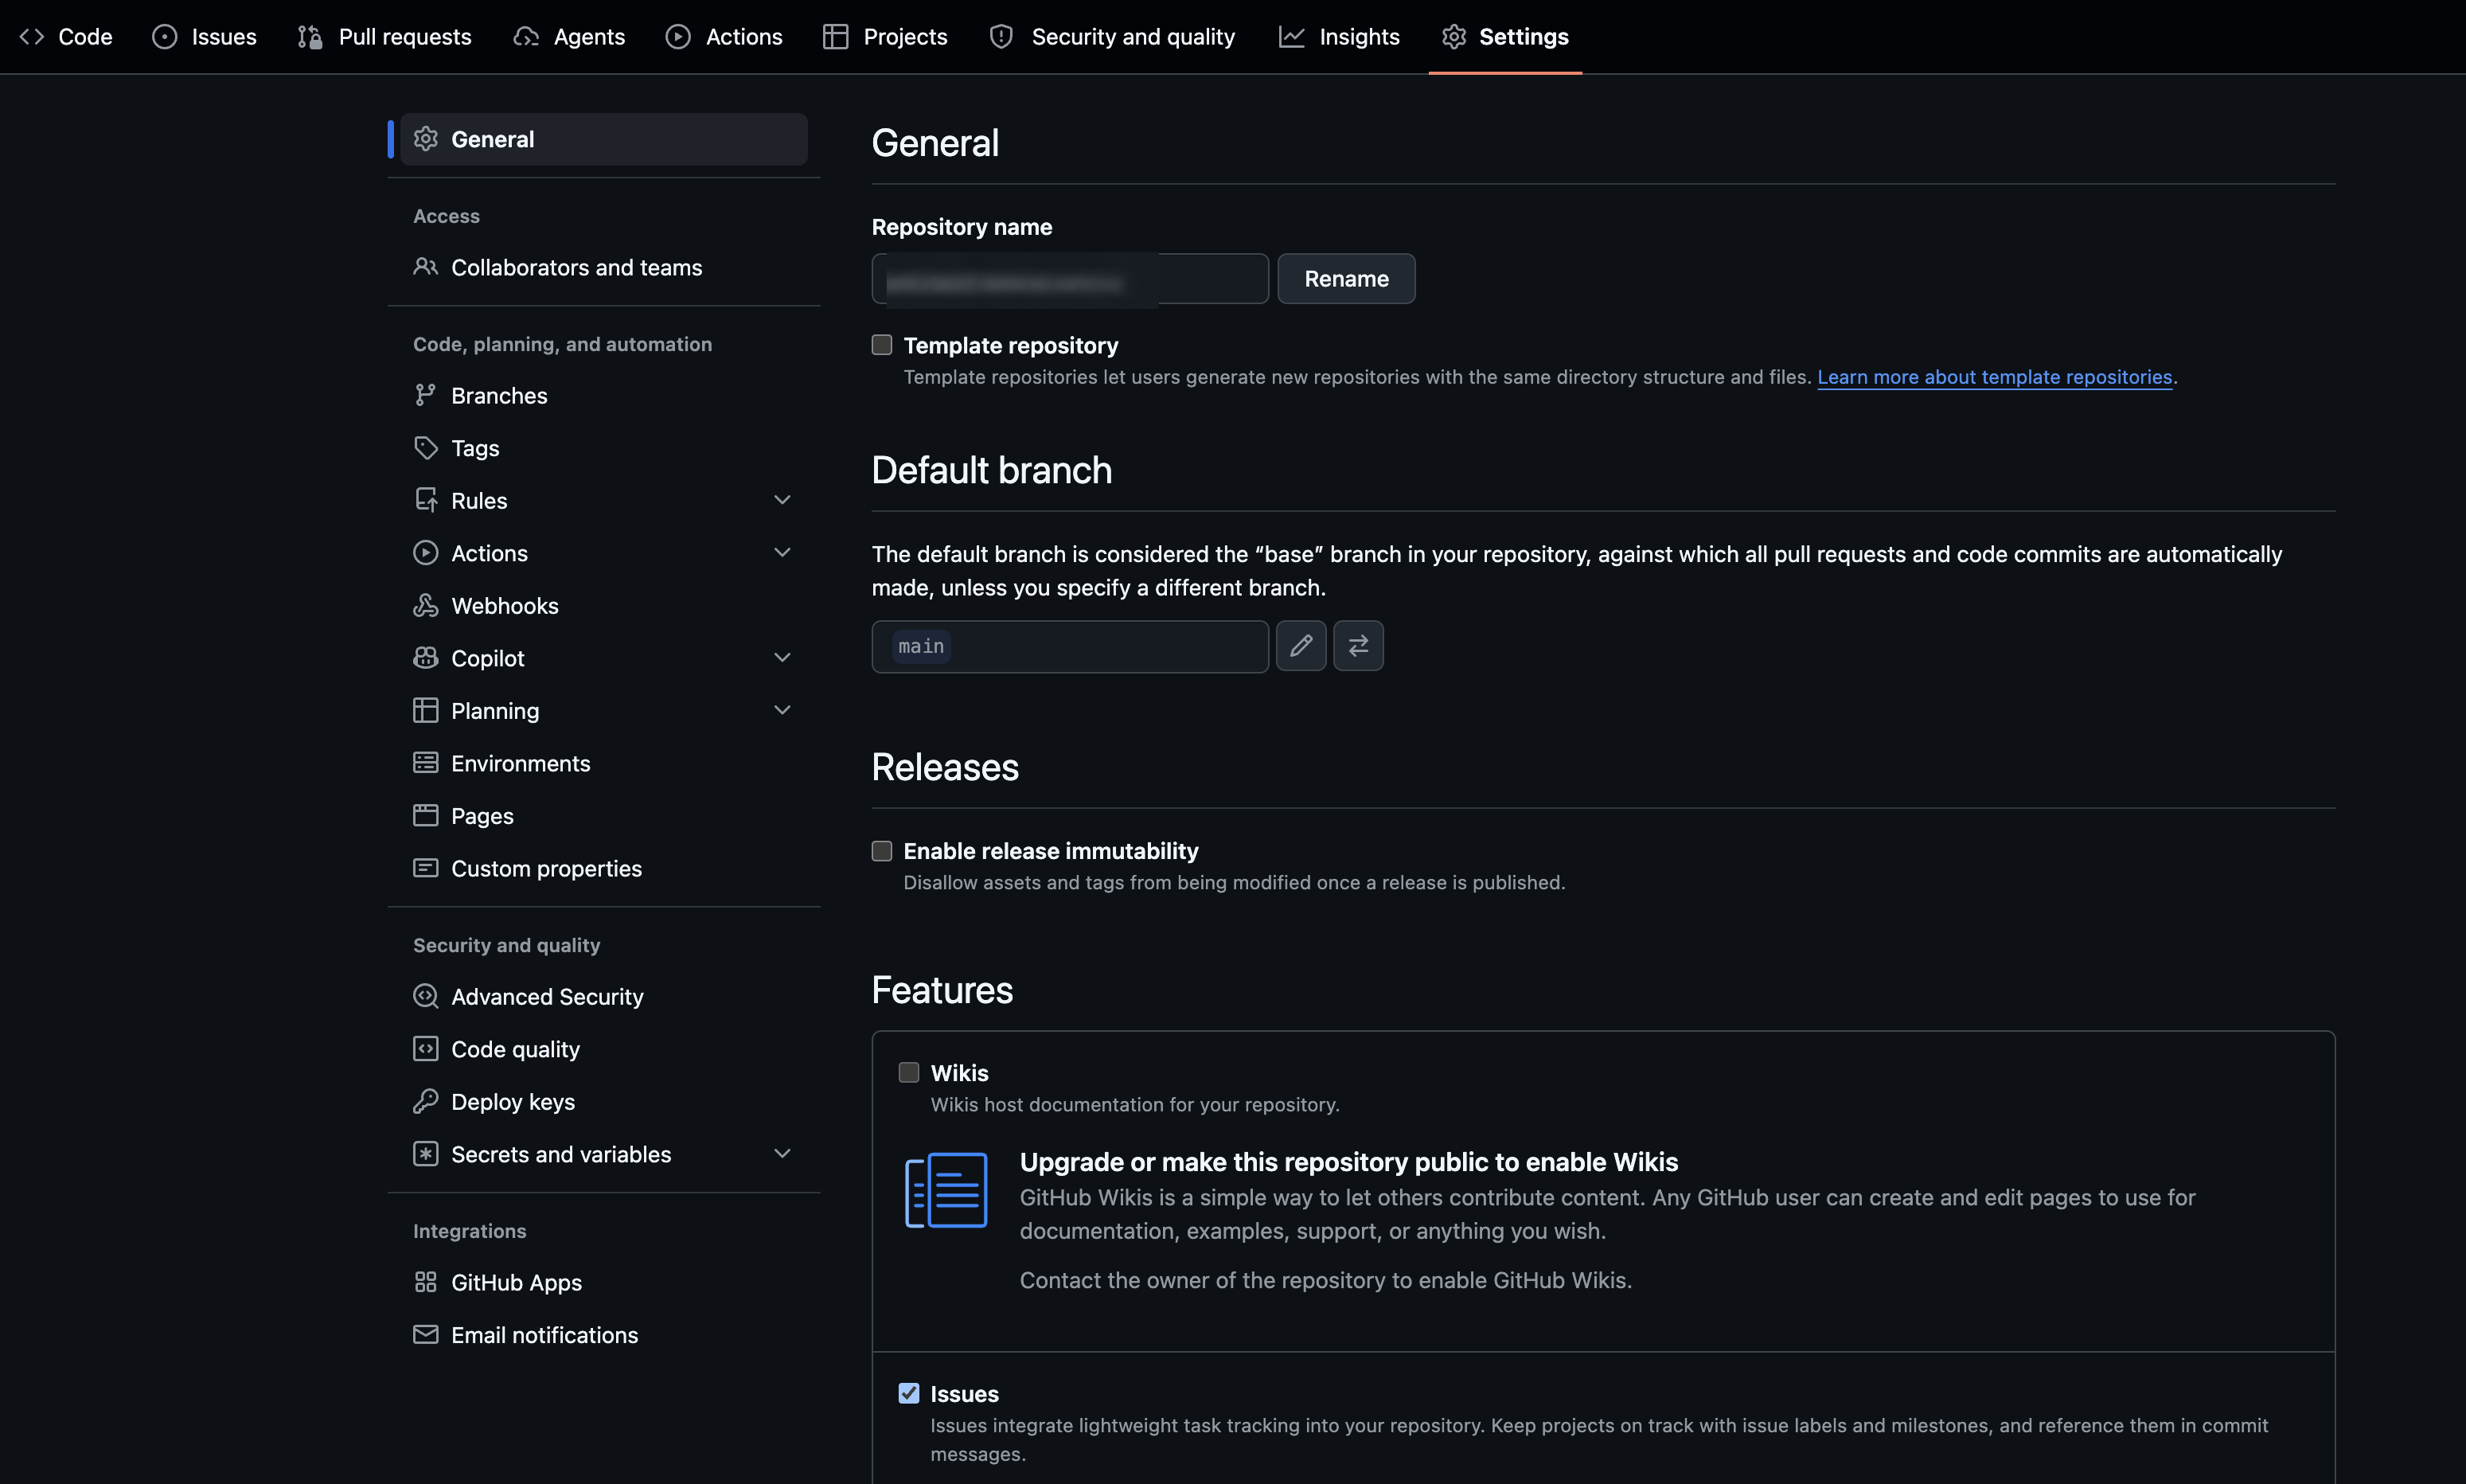This screenshot has height=1484, width=2466.
Task: Click the Agents icon in top nav
Action: pos(526,37)
